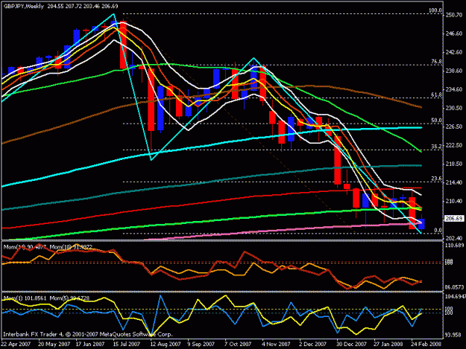
Task: Click the 218.50 price axis value
Action: (454, 164)
